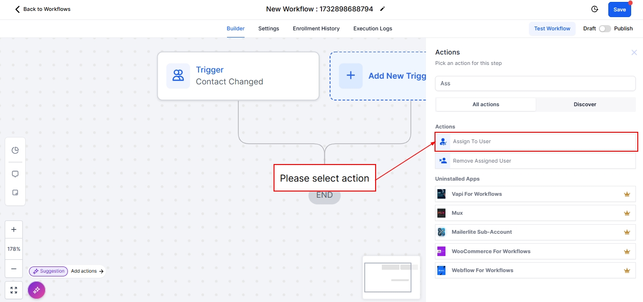
Task: Click the Test Workflow button
Action: [x=552, y=28]
